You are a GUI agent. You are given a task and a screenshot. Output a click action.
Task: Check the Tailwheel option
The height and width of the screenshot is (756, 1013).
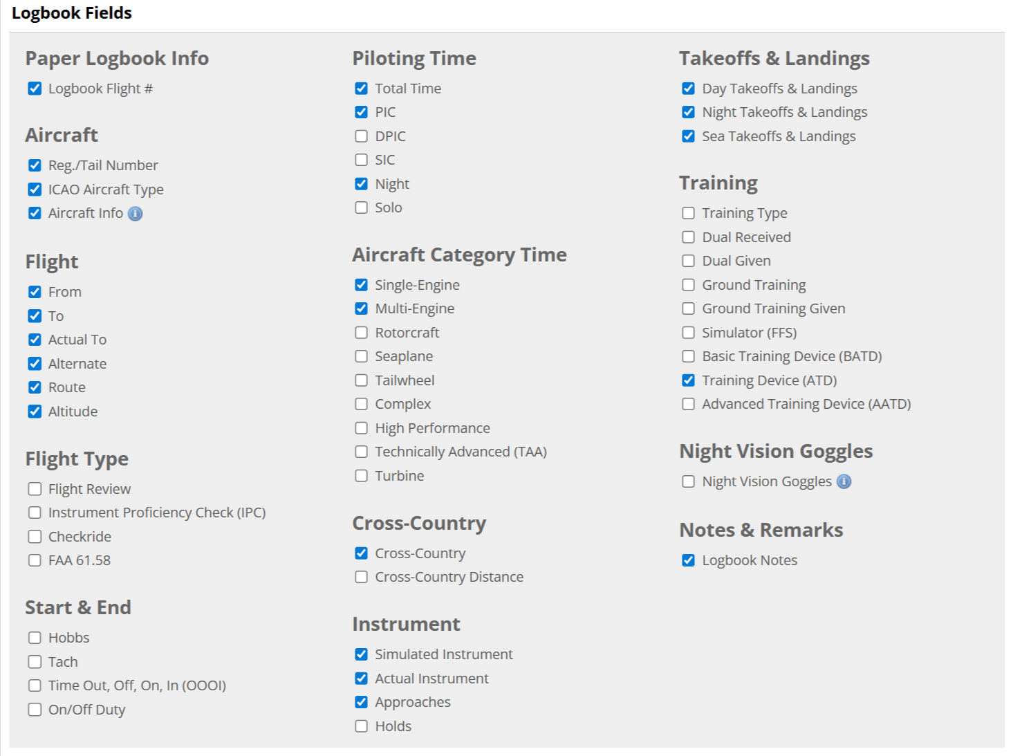(360, 380)
